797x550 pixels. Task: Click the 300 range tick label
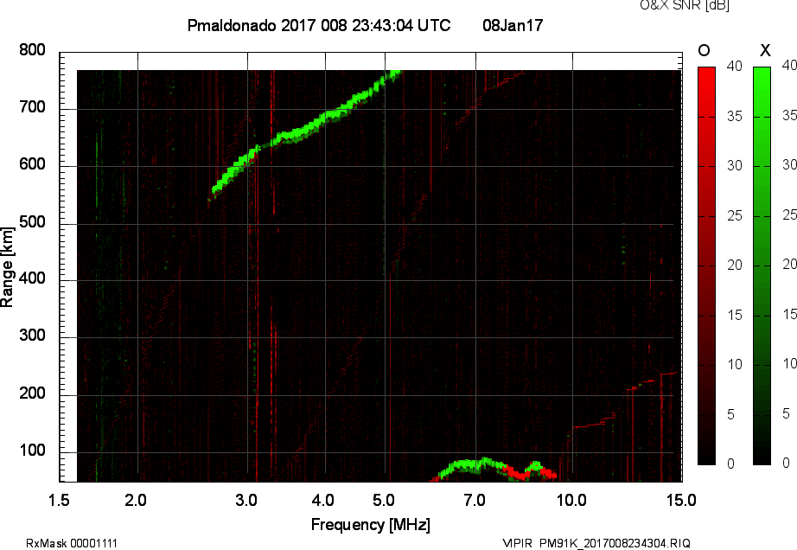click(x=33, y=336)
